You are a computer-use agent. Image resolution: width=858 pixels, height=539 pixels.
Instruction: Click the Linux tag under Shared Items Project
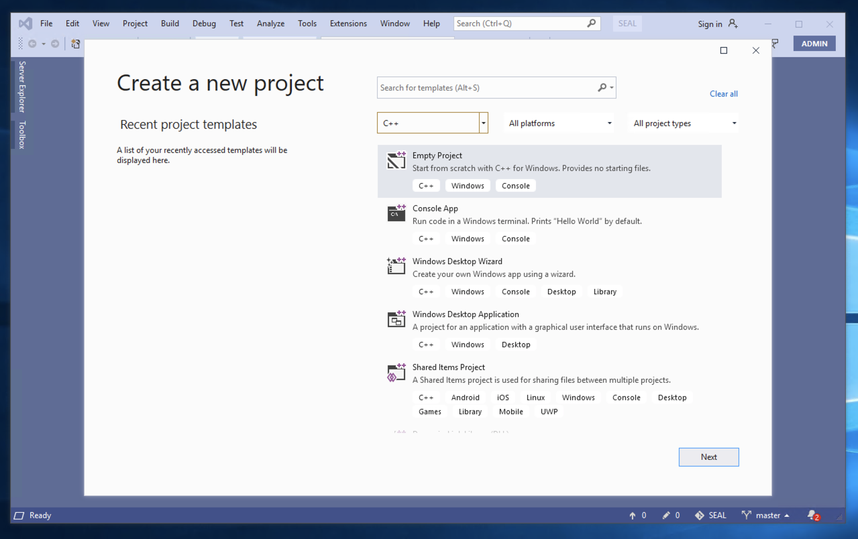click(x=535, y=398)
